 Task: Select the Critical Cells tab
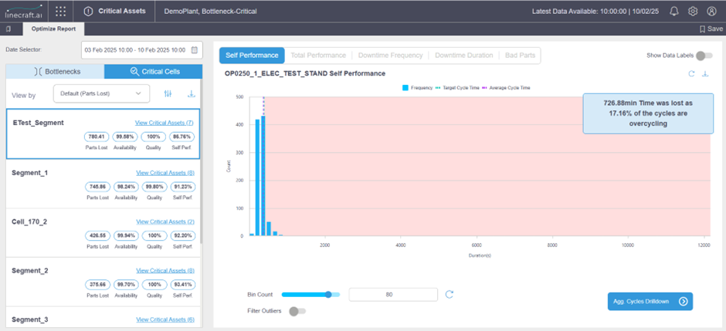tap(153, 72)
